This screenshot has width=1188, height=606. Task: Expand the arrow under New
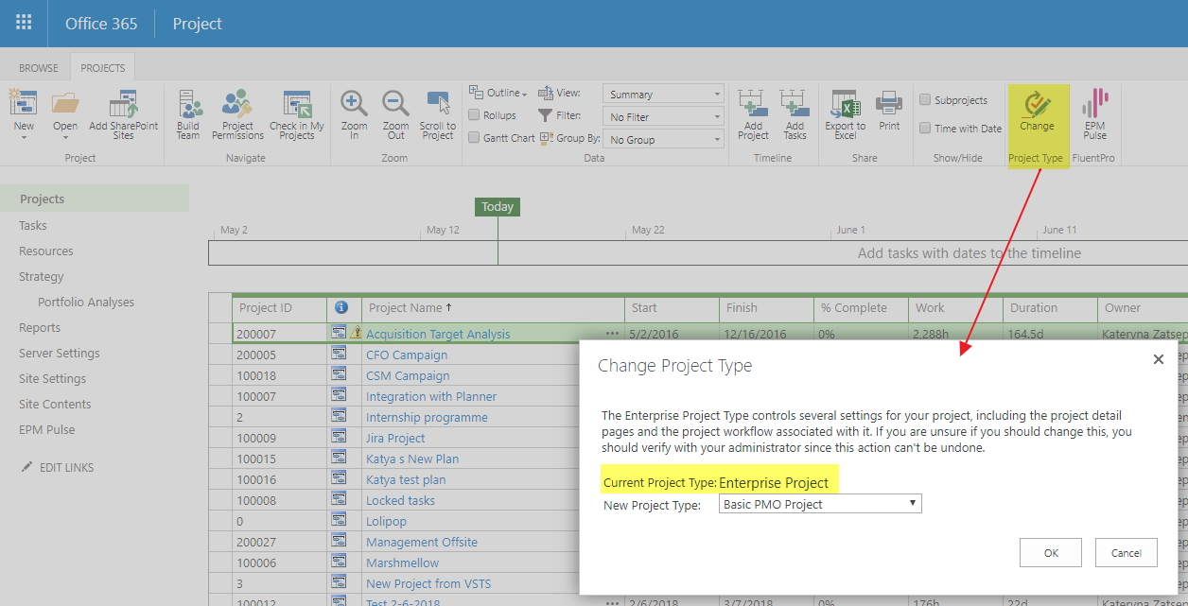tap(24, 138)
